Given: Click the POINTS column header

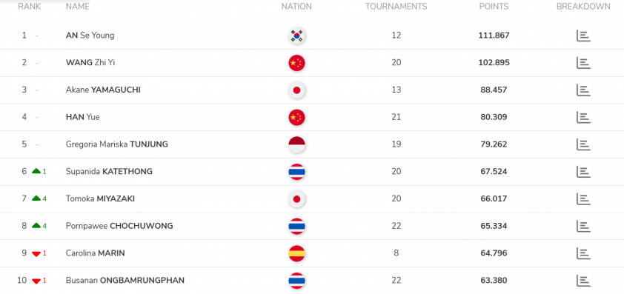Looking at the screenshot, I should (x=494, y=7).
